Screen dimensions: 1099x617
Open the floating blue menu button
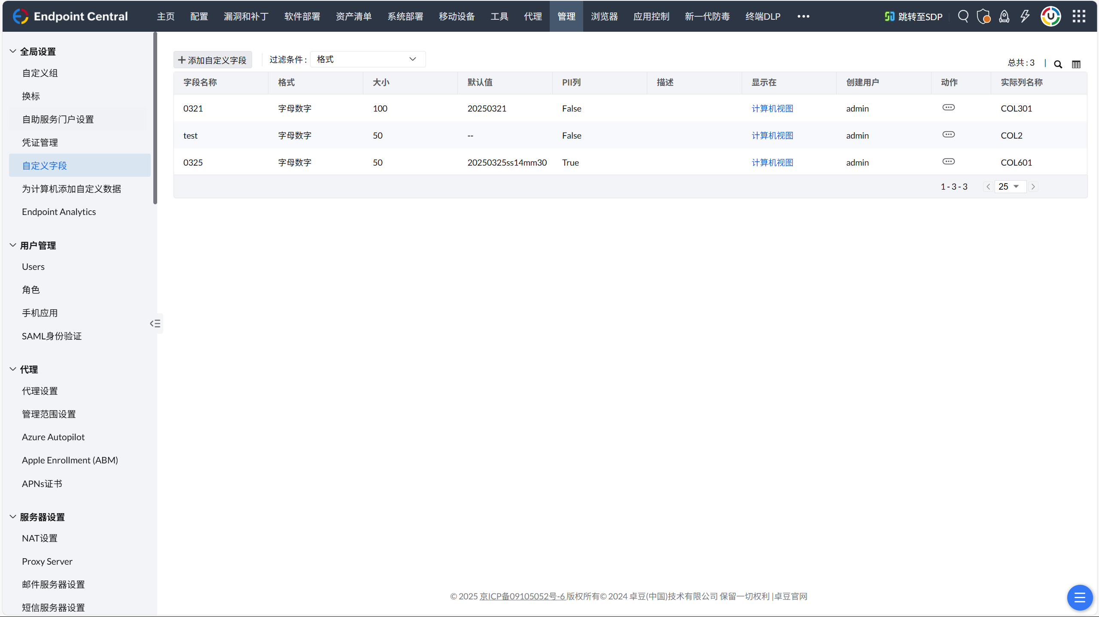point(1080,597)
